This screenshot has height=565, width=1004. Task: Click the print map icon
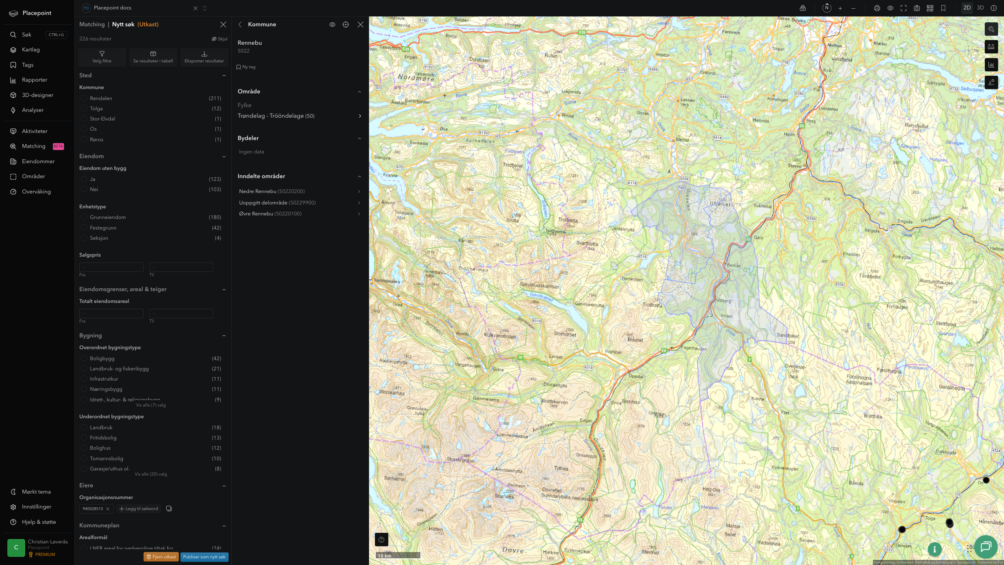click(877, 8)
